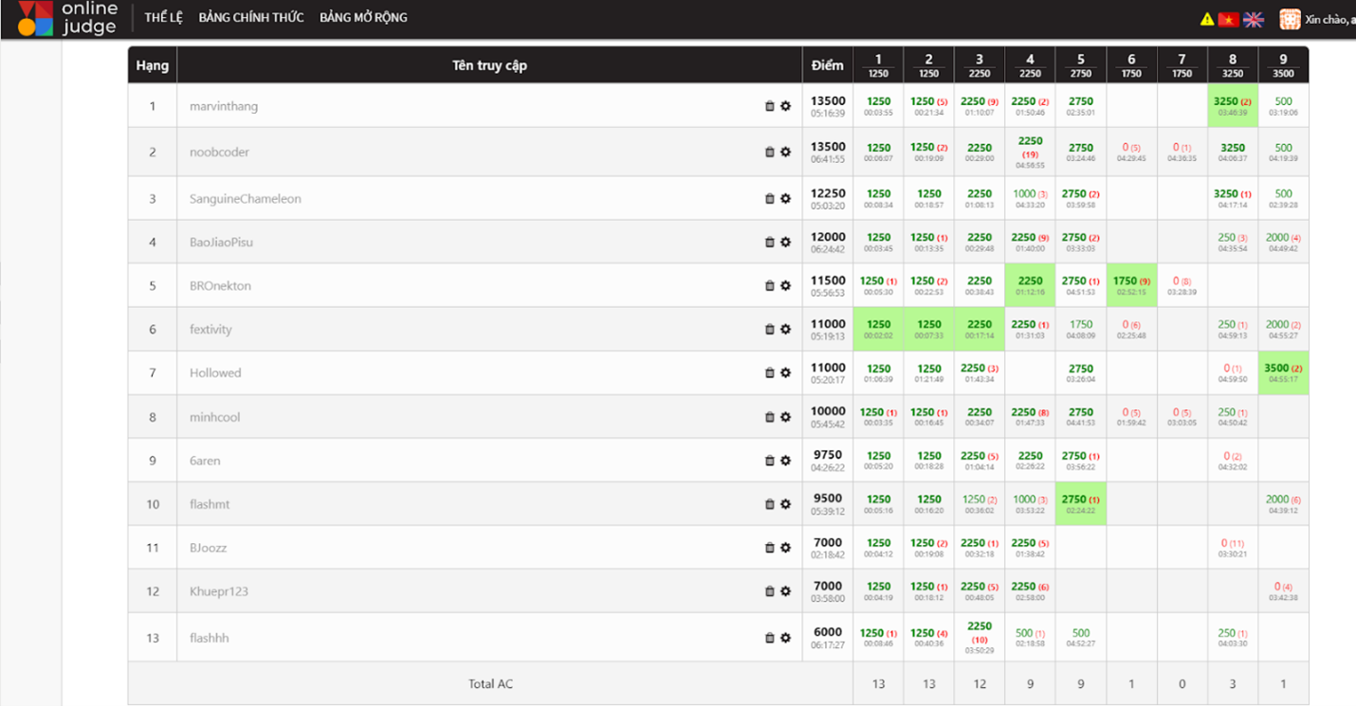This screenshot has height=706, width=1356.
Task: Switch language via the UK flag
Action: [x=1254, y=19]
